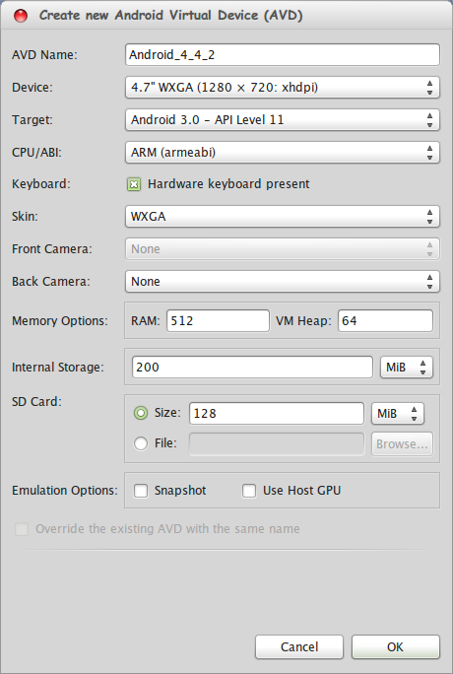The height and width of the screenshot is (674, 453).
Task: Click the Cancel button
Action: pyautogui.click(x=299, y=647)
